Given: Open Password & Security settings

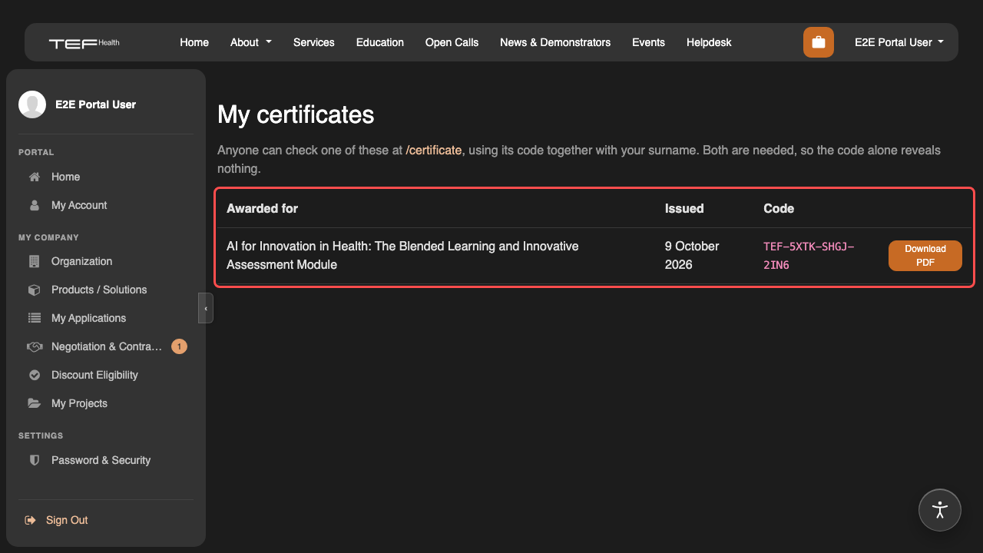Looking at the screenshot, I should [x=101, y=460].
